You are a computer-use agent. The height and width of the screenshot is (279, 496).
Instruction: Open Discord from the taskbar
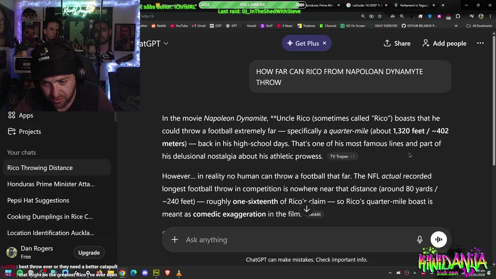click(145, 273)
